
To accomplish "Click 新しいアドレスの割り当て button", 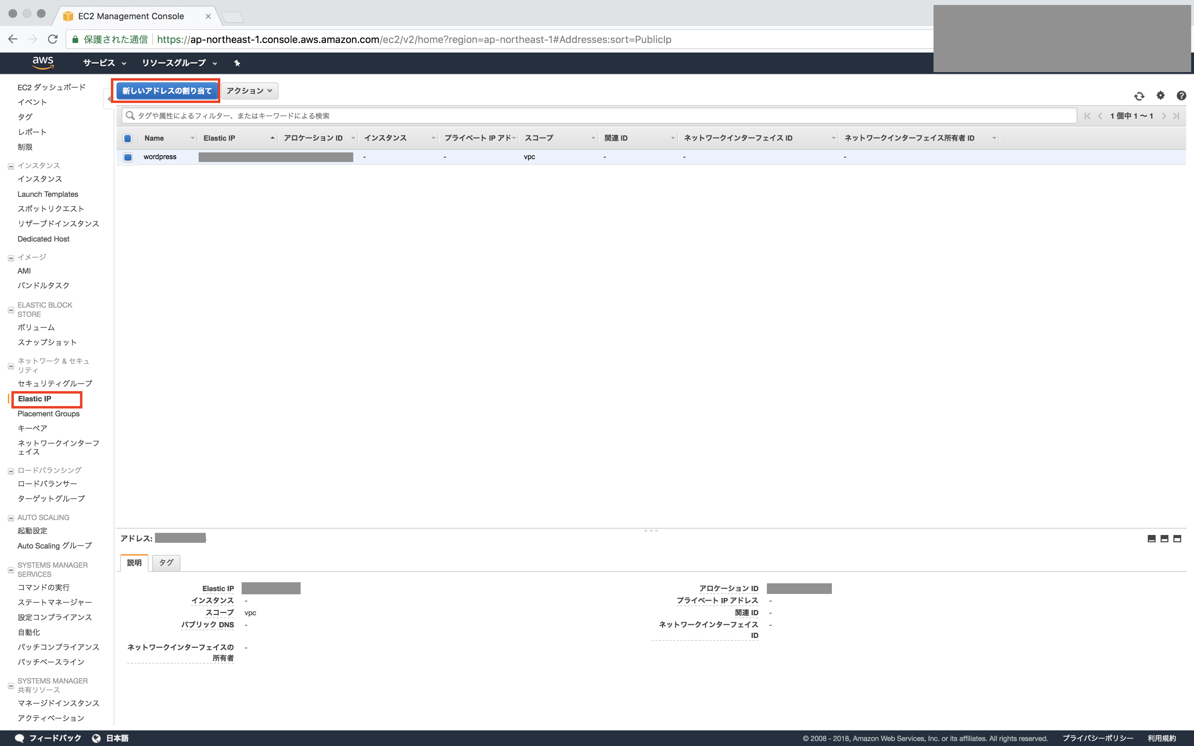I will (x=167, y=91).
